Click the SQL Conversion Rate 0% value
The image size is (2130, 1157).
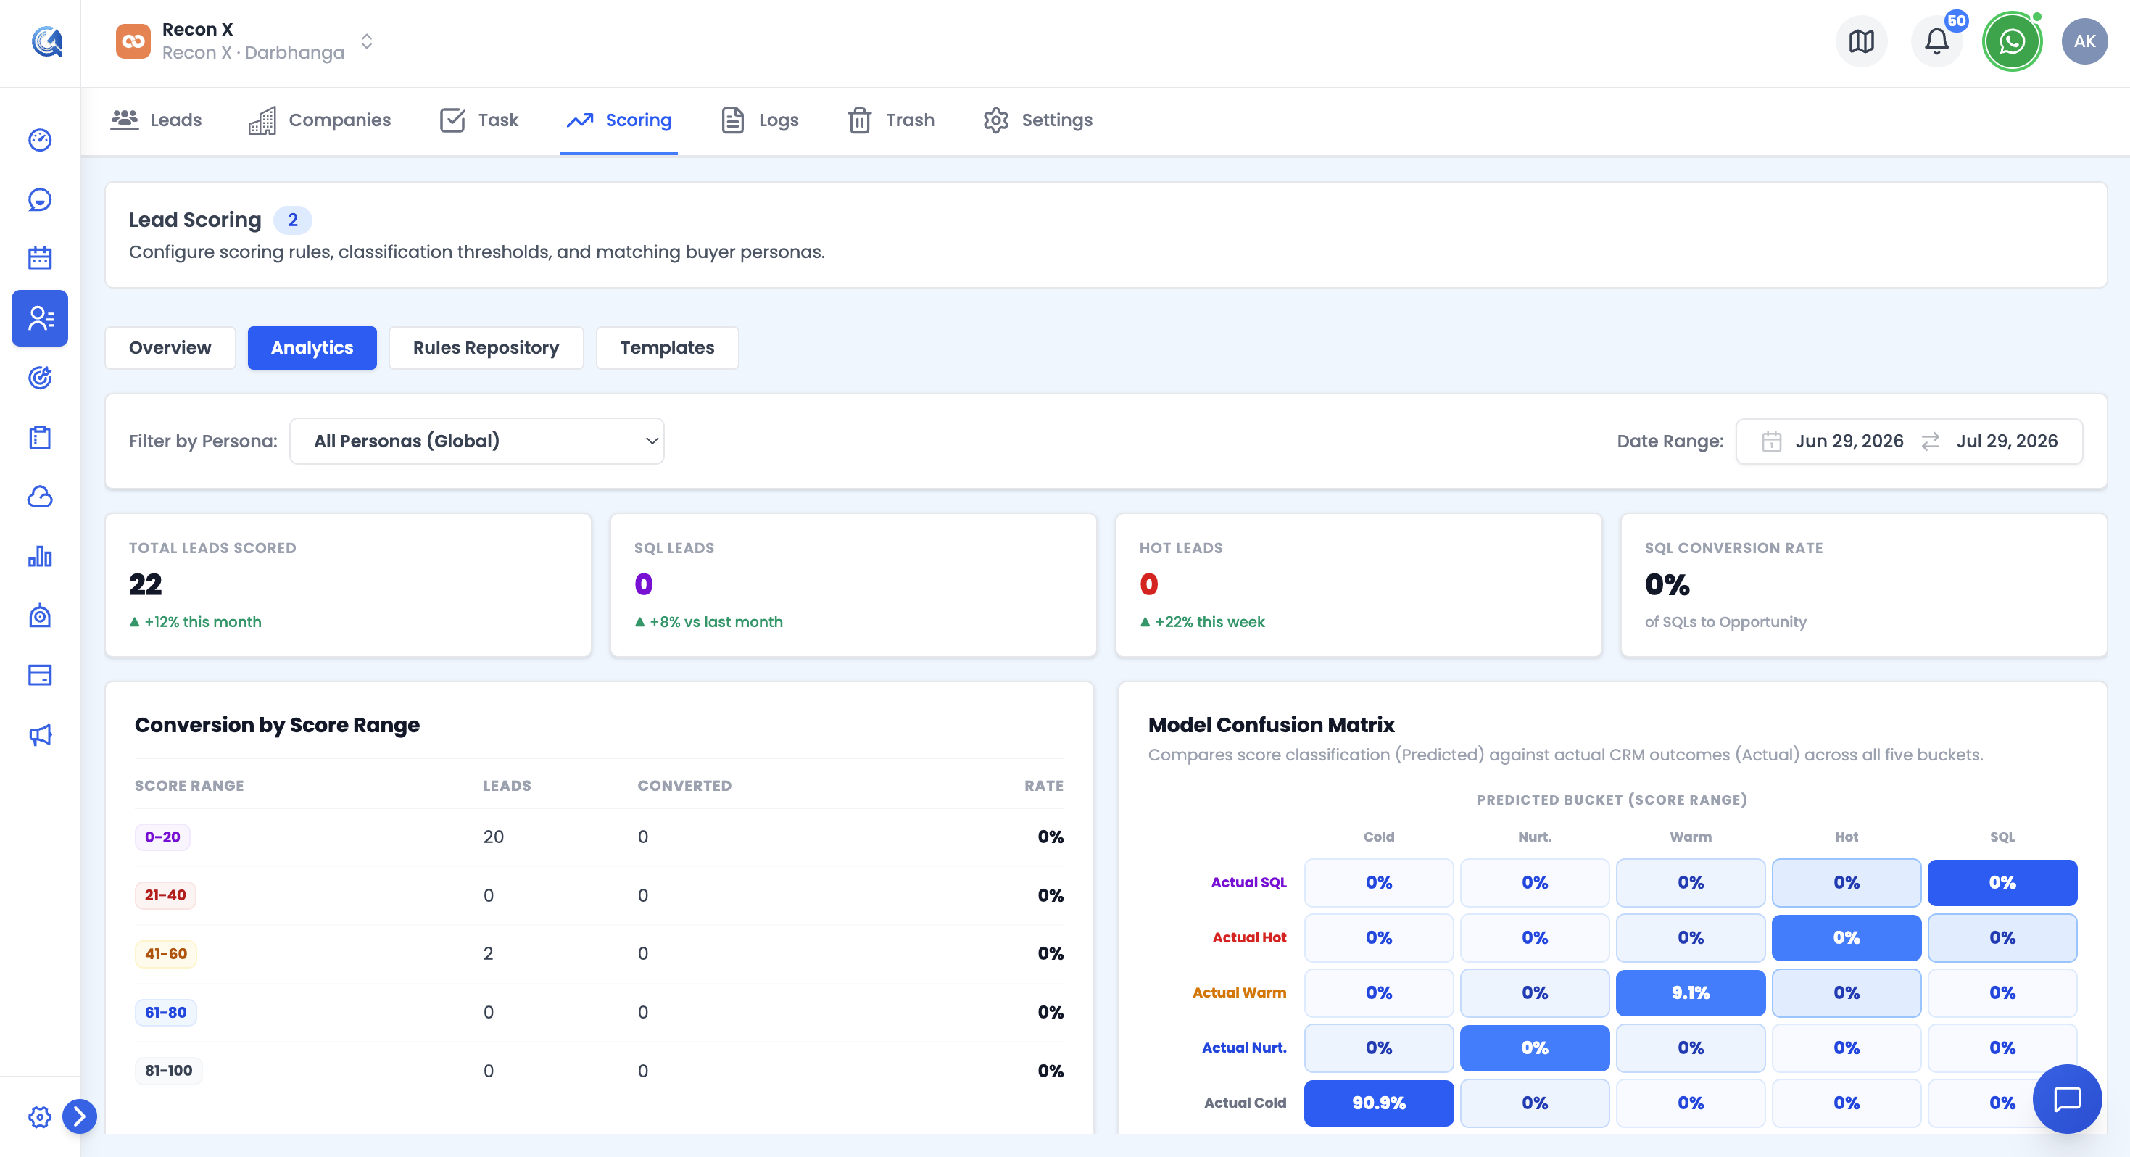(1667, 584)
